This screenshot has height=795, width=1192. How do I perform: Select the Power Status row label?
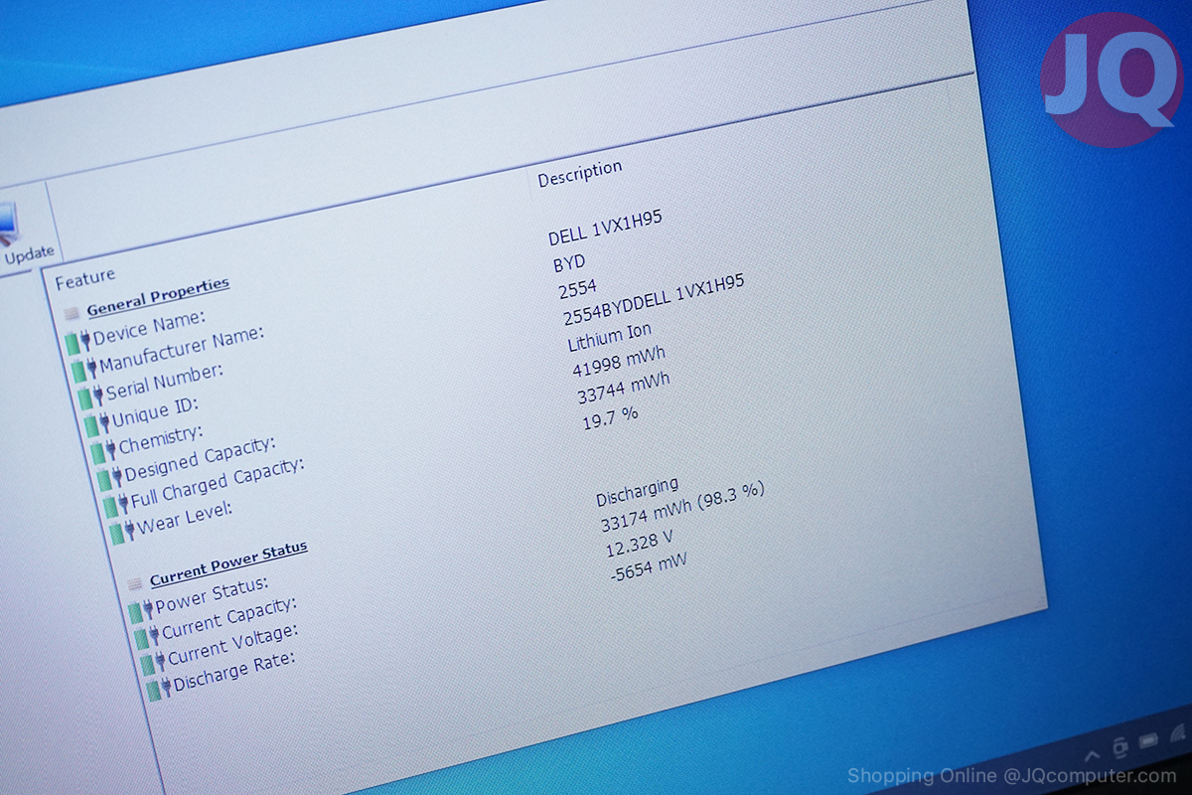tap(212, 593)
